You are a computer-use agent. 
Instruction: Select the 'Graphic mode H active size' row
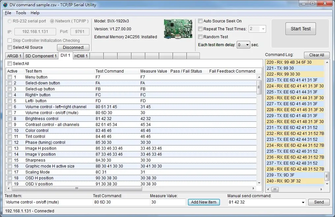tap(131, 166)
